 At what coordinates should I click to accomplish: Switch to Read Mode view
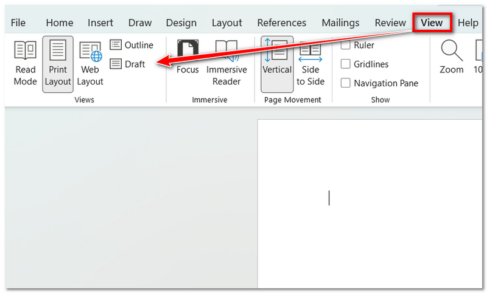coord(25,64)
